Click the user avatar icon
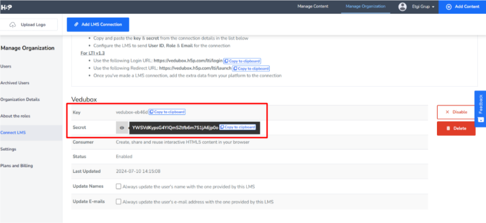486x223 pixels. click(402, 7)
